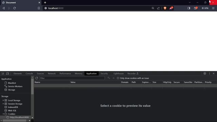The width and height of the screenshot is (217, 122).
Task: Delete selected cookie X icon
Action: tap(114, 78)
